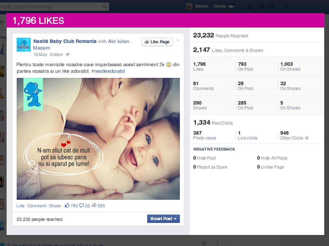This screenshot has width=329, height=246.
Task: Click the 23,232 people reached footer text
Action: (40, 219)
